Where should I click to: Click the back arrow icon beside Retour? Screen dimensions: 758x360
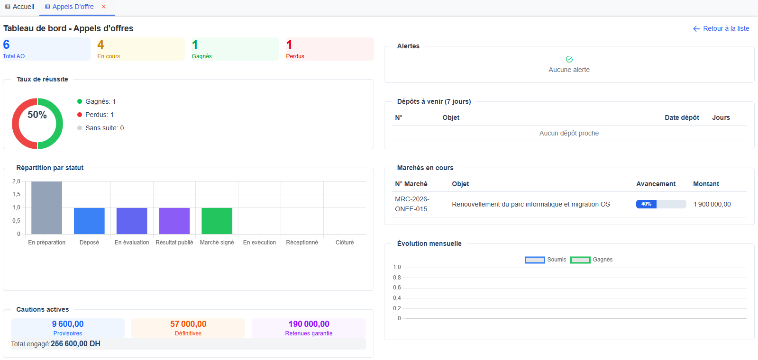696,29
